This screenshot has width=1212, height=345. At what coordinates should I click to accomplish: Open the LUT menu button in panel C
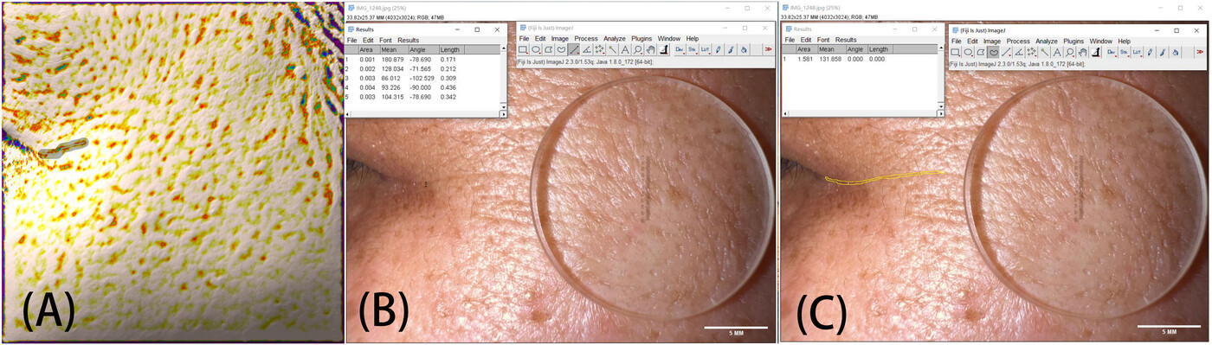(x=1137, y=52)
